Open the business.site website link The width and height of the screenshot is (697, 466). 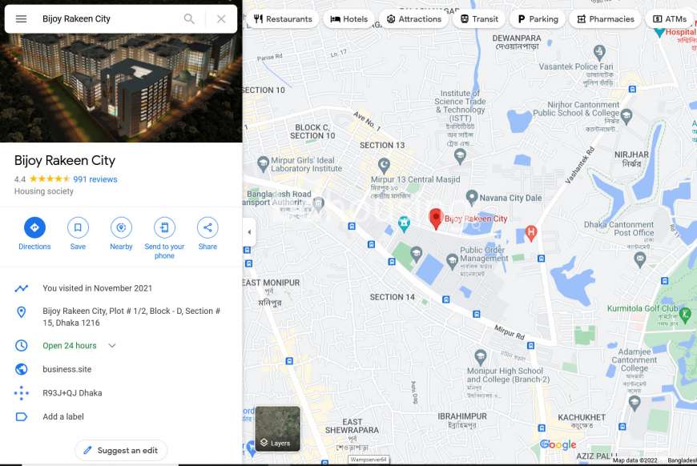pos(67,369)
